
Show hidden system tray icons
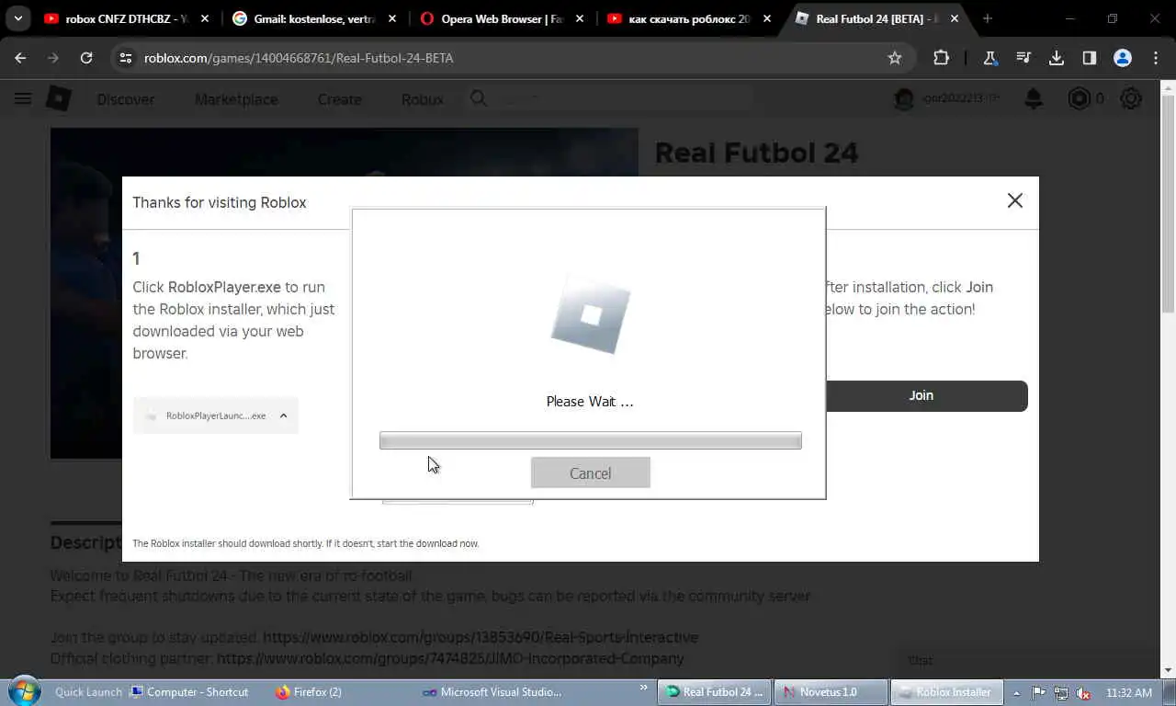1016,693
